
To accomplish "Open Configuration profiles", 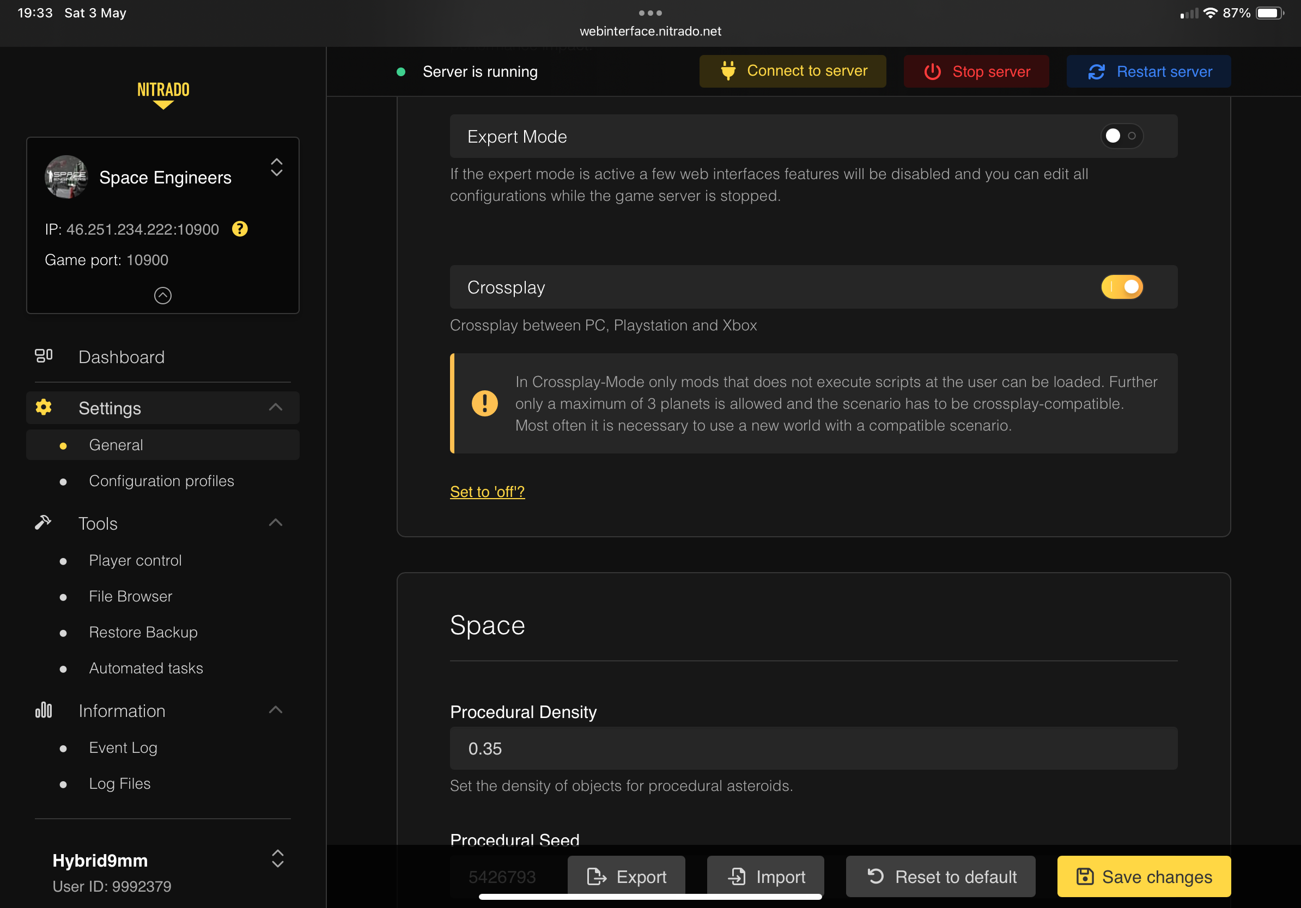I will [x=162, y=481].
